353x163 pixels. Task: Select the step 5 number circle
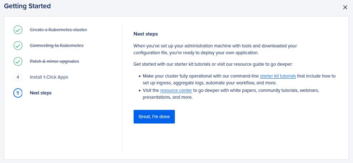click(18, 93)
